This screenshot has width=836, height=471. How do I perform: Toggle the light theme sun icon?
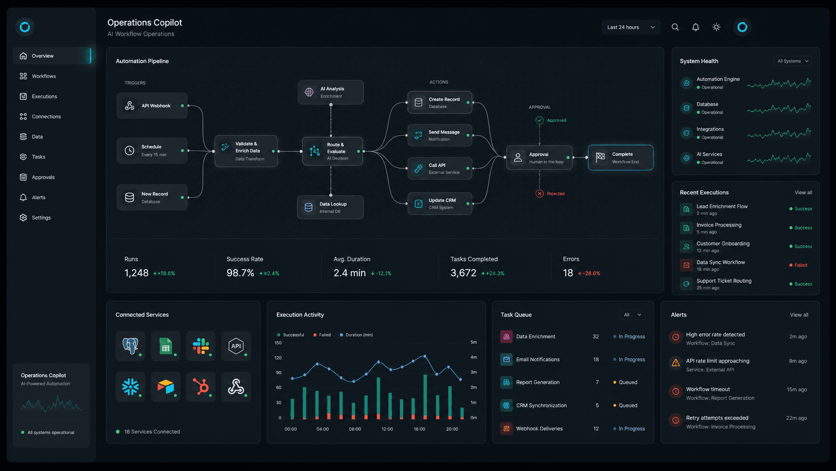(x=716, y=27)
